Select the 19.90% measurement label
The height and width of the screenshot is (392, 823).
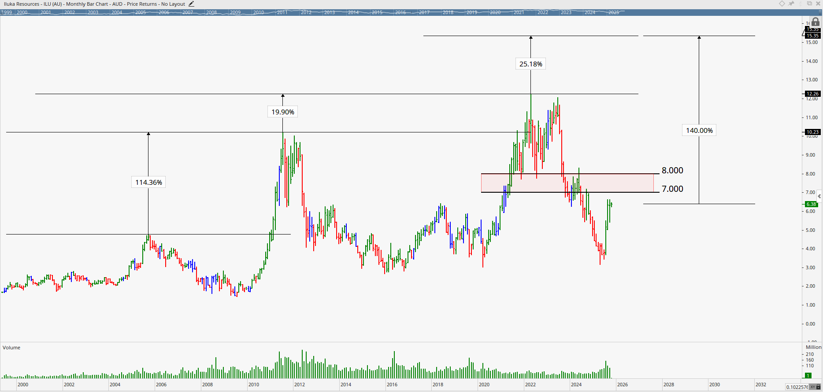pyautogui.click(x=282, y=112)
